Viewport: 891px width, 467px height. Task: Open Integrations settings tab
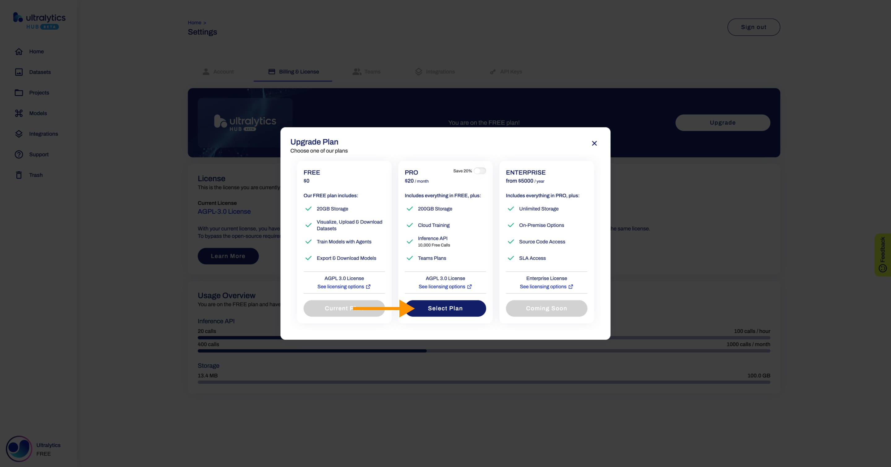coord(440,71)
